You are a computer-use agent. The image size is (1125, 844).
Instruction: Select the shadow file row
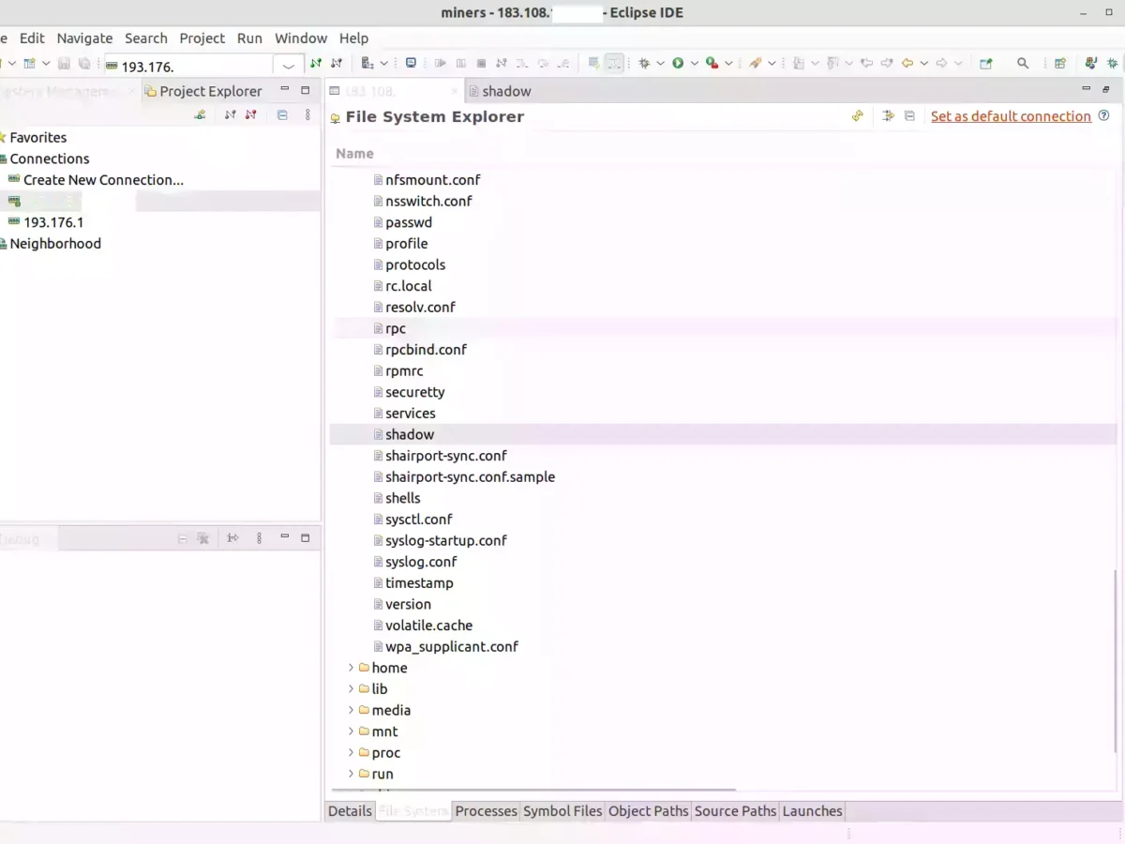point(724,434)
